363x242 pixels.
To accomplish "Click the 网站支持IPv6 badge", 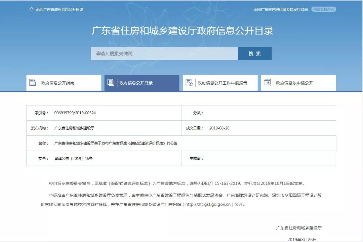I will [x=324, y=9].
